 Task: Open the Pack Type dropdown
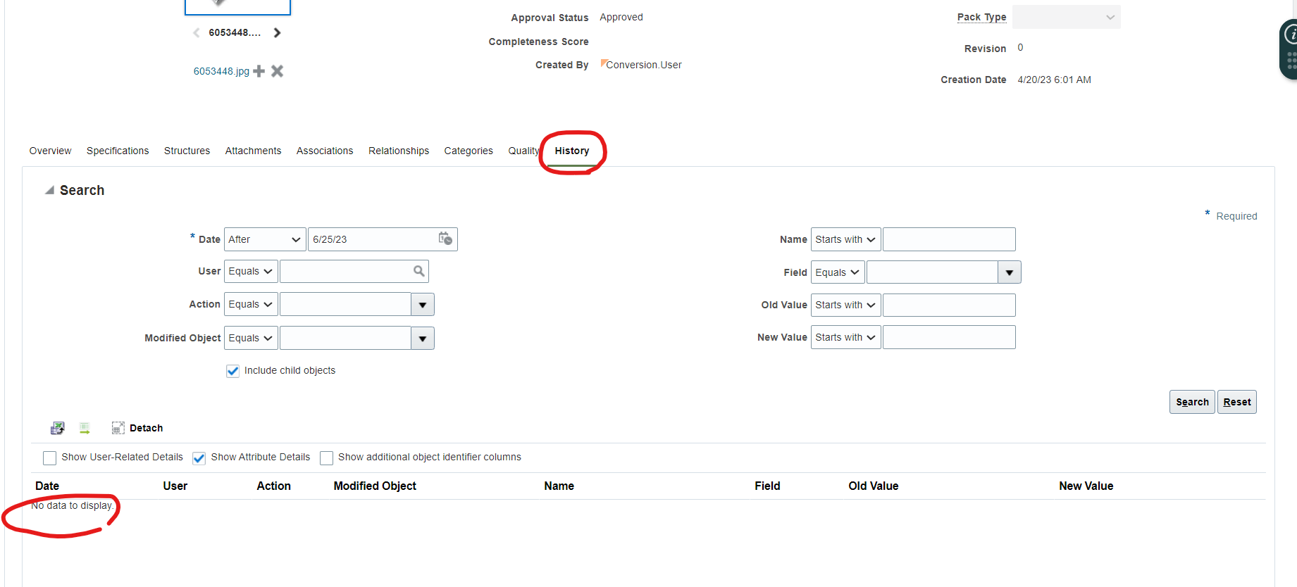[x=1066, y=17]
